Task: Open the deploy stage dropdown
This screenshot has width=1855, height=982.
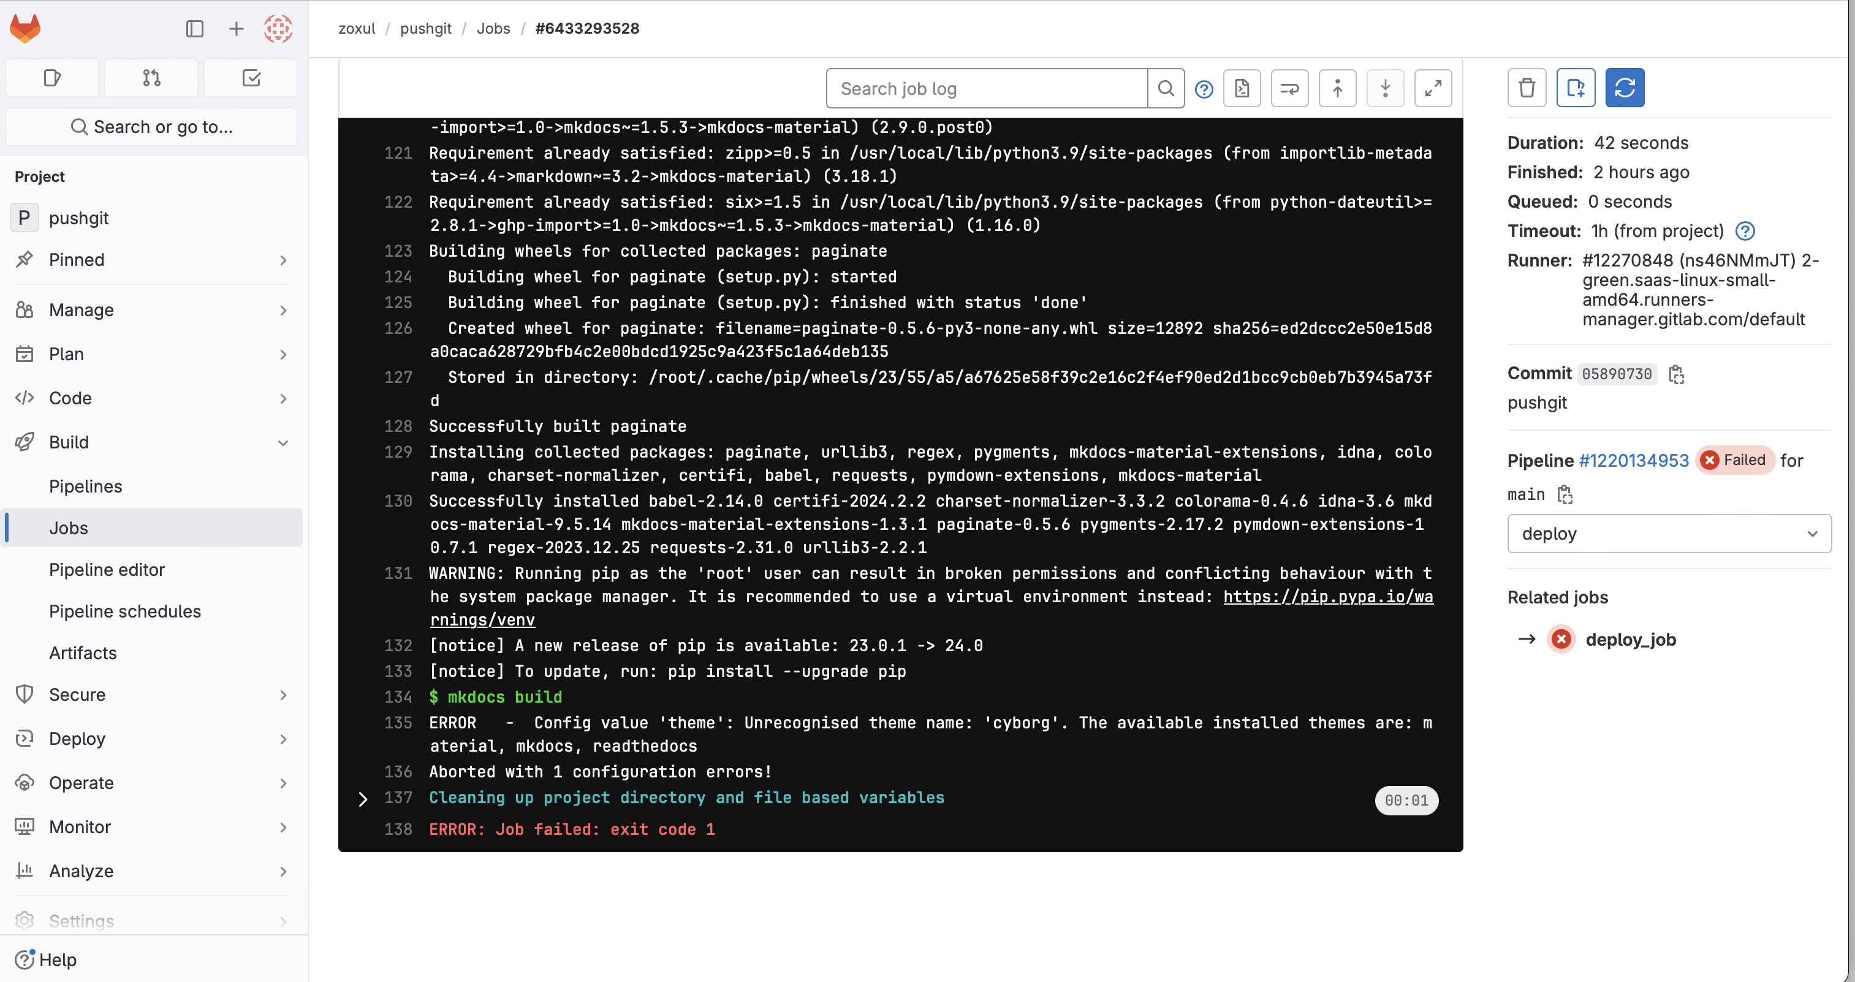Action: coord(1669,534)
